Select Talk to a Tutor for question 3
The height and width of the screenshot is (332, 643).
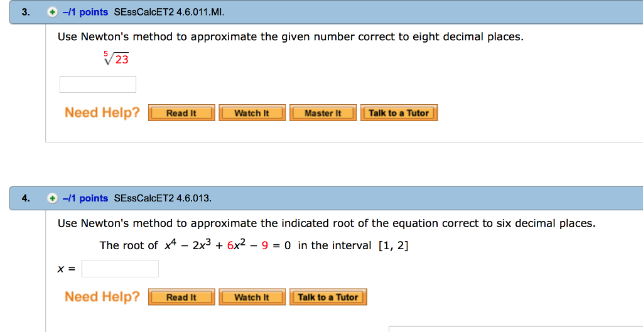click(399, 113)
